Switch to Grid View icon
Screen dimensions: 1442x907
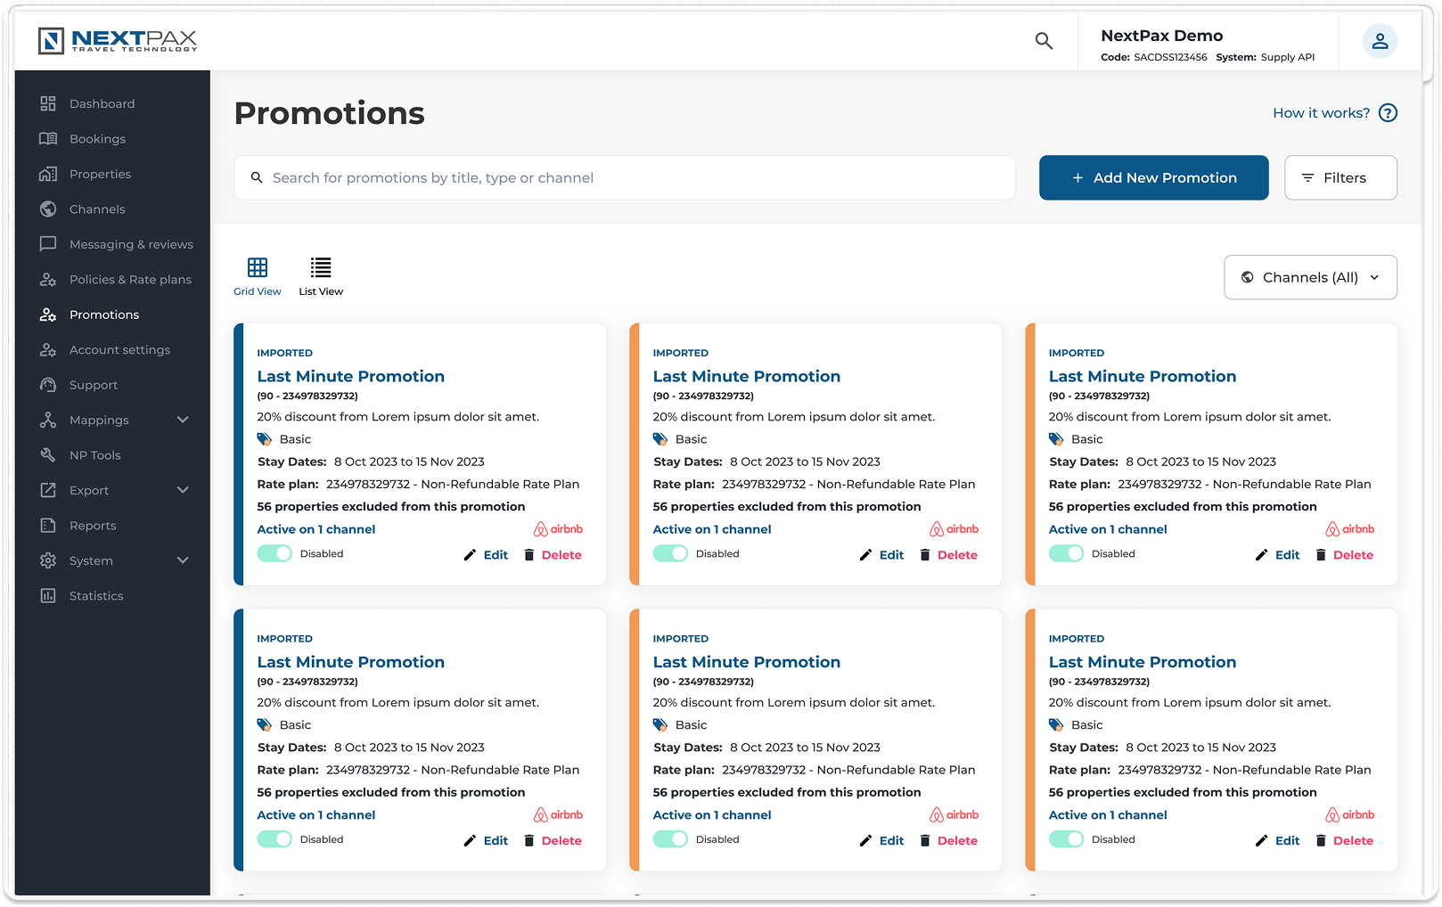pos(258,267)
